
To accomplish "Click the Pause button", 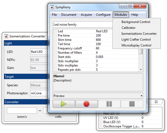I will tap(109, 104).
